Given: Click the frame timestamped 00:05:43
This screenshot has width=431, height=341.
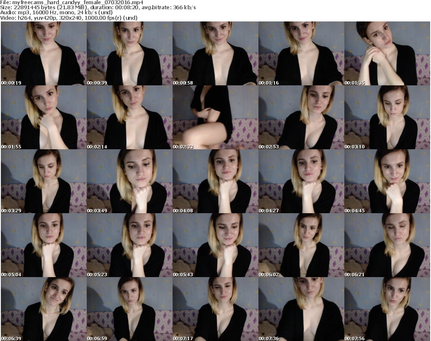Looking at the screenshot, I should click(215, 245).
